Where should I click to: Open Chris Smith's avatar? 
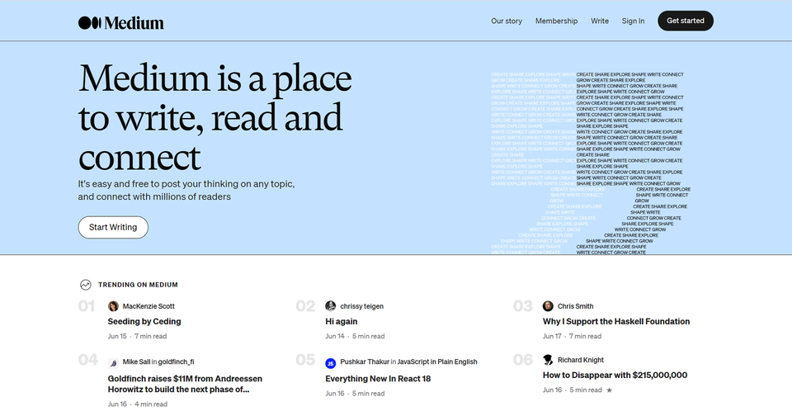coord(548,305)
